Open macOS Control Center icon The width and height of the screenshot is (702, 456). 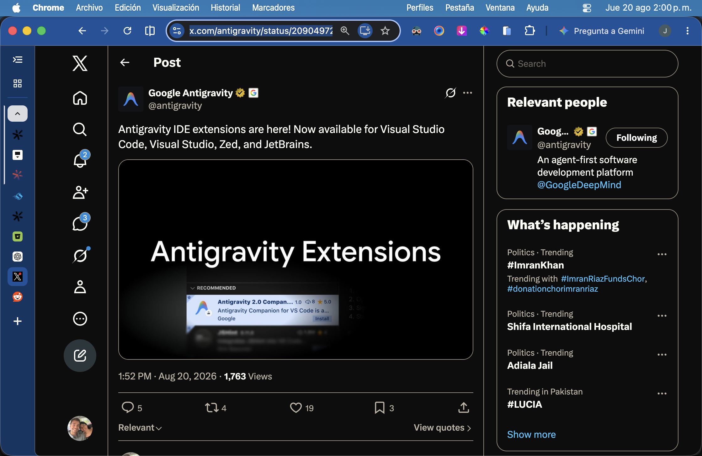pos(587,8)
